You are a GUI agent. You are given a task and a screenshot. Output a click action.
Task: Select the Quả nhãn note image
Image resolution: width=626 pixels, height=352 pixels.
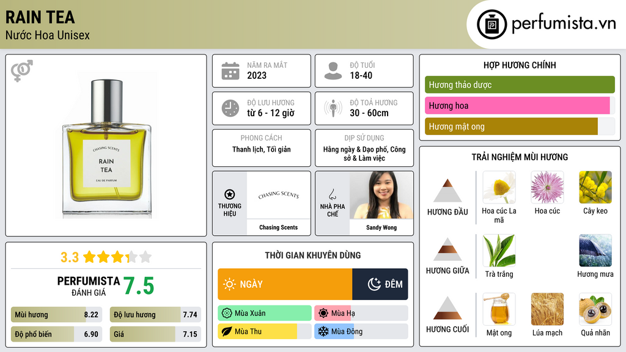(x=595, y=309)
